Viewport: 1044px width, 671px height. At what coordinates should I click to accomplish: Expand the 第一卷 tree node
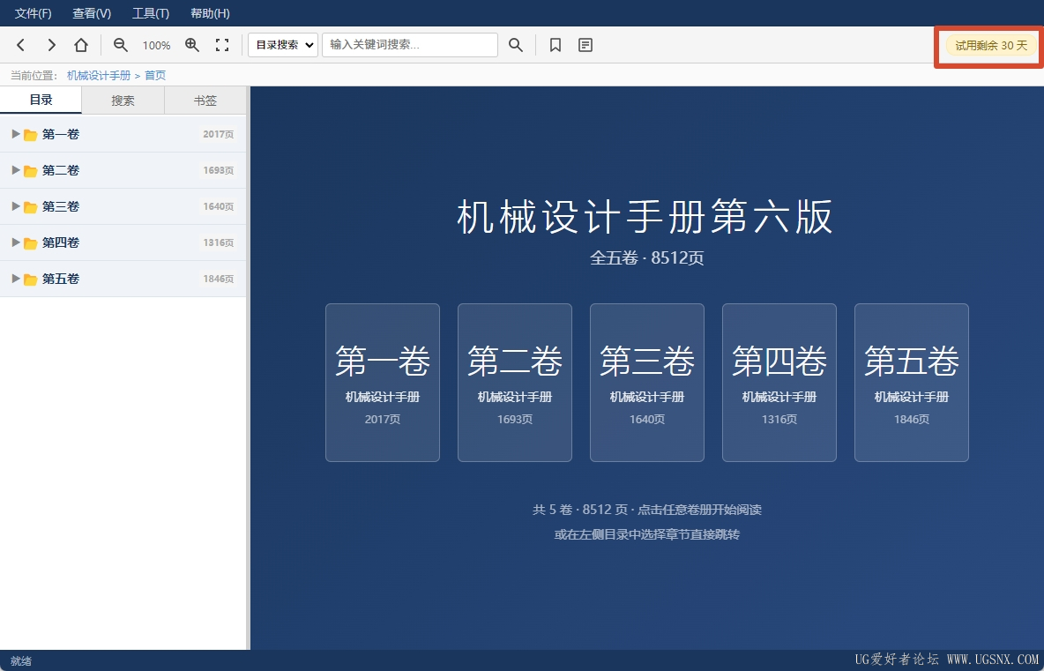16,135
